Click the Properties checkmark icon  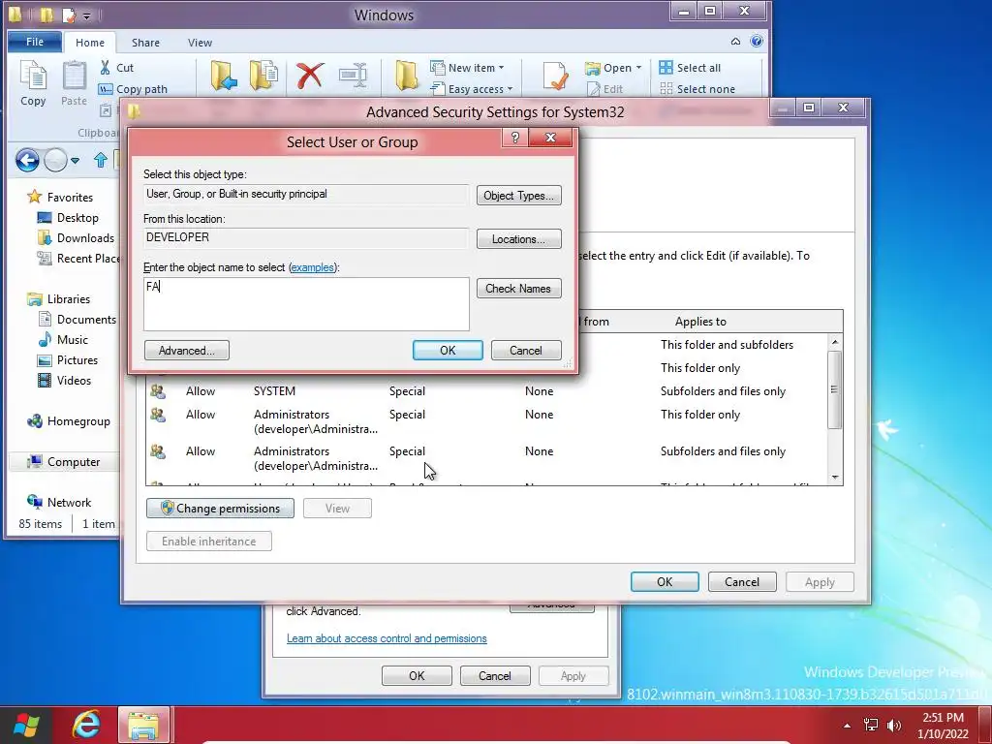(x=555, y=77)
